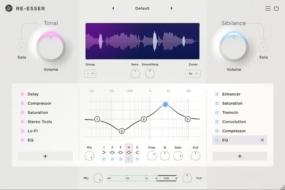Select Convolution in the Sibilance effects list

tap(234, 122)
